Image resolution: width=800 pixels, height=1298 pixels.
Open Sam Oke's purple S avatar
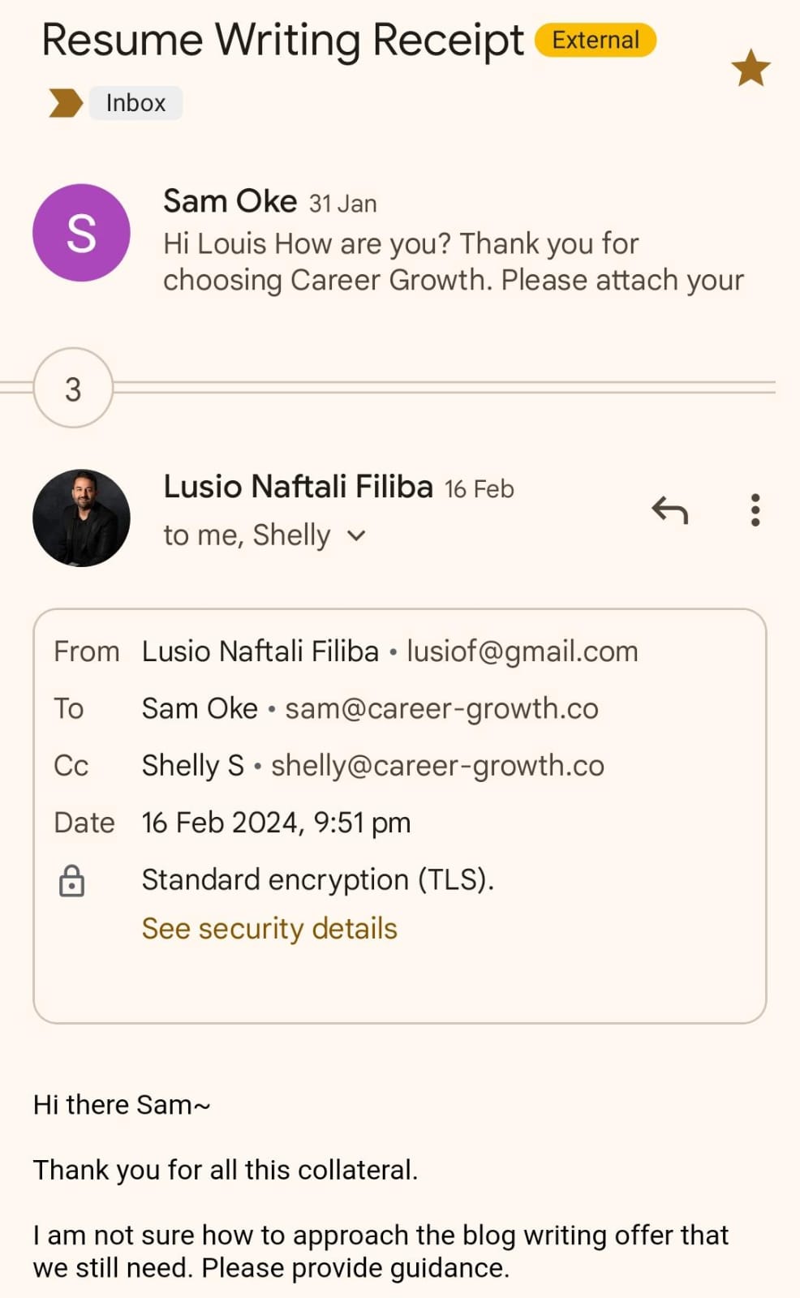point(81,233)
